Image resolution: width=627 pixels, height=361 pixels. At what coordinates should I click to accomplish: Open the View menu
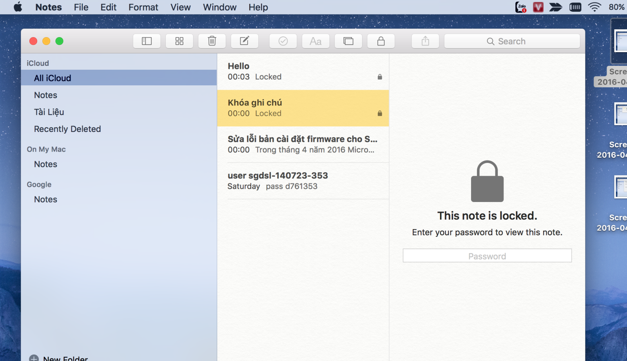point(181,7)
